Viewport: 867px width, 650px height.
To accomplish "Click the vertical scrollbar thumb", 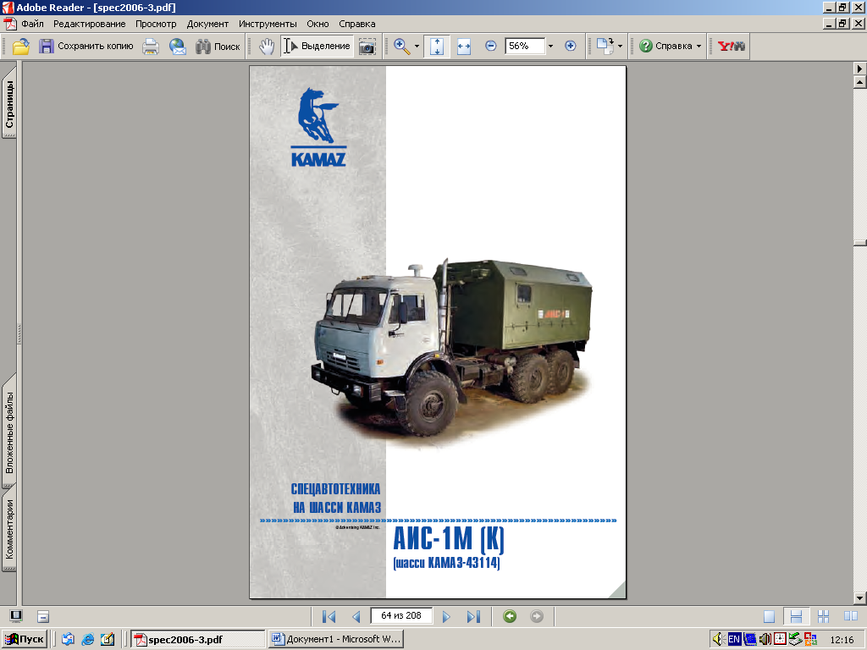I will (860, 243).
